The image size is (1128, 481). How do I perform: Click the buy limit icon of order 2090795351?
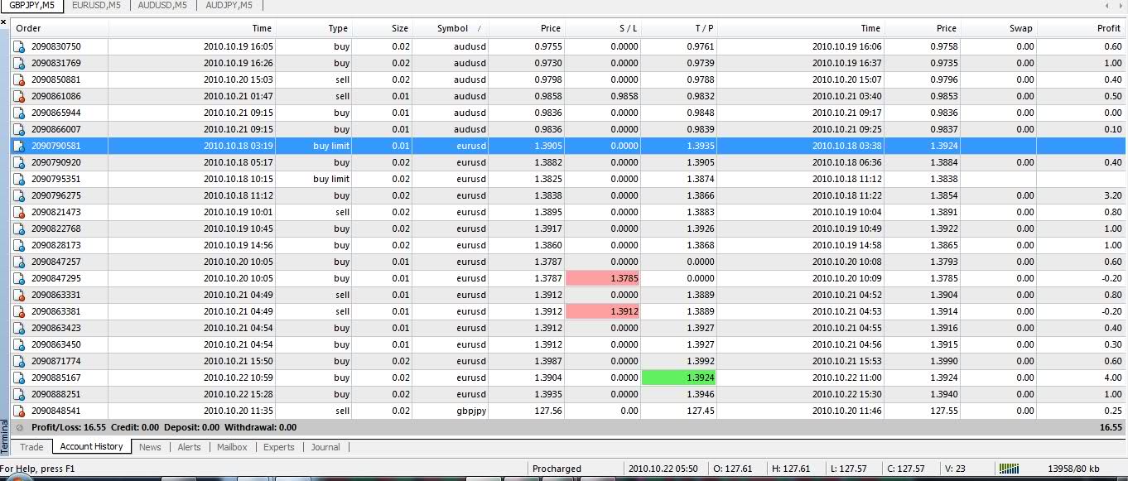click(x=19, y=180)
